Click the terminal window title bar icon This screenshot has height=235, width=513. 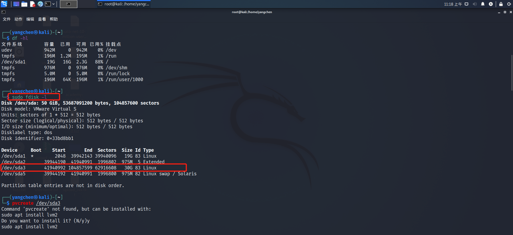pyautogui.click(x=3, y=12)
